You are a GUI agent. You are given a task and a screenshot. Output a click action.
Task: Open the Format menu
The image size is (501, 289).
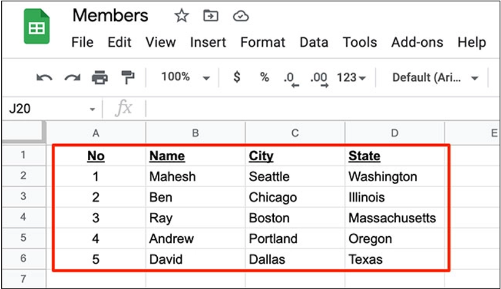tap(263, 42)
